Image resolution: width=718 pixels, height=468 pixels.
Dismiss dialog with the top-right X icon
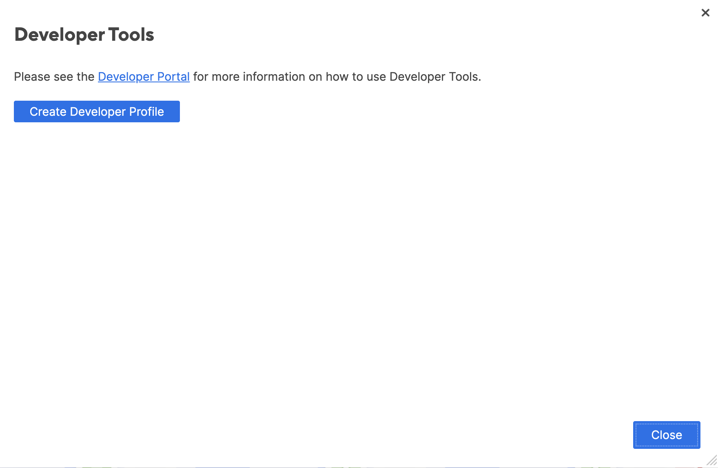point(705,13)
